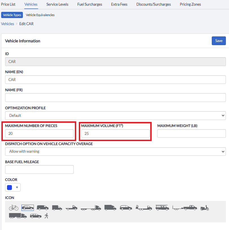Select the pedestrian walking icon

click(46, 216)
